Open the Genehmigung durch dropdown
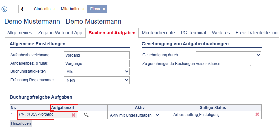 [229, 55]
